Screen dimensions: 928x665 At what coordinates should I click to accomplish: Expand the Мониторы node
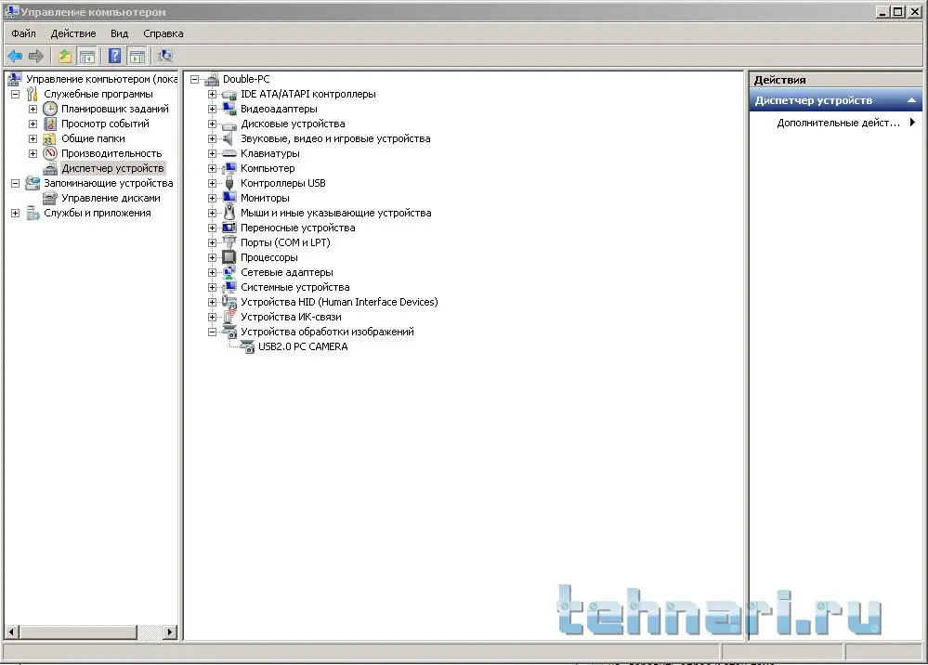point(212,198)
